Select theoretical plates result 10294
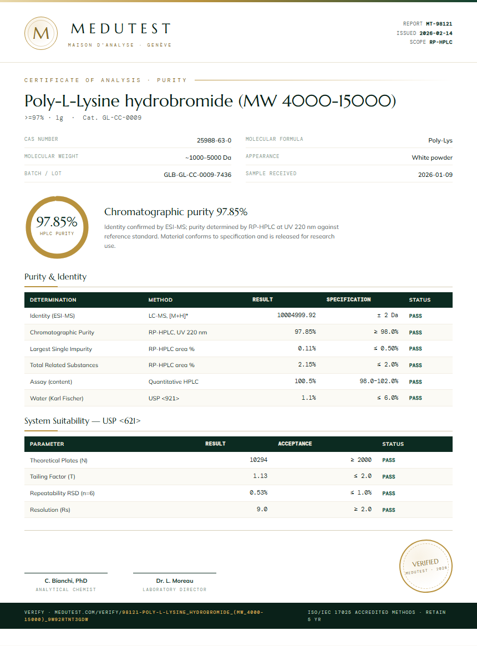477x646 pixels. coord(258,460)
